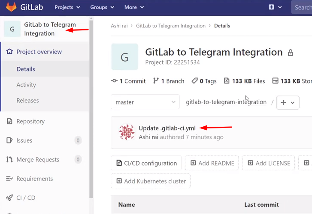312x214 pixels.
Task: Click the GitLab fox logo
Action: [x=11, y=7]
